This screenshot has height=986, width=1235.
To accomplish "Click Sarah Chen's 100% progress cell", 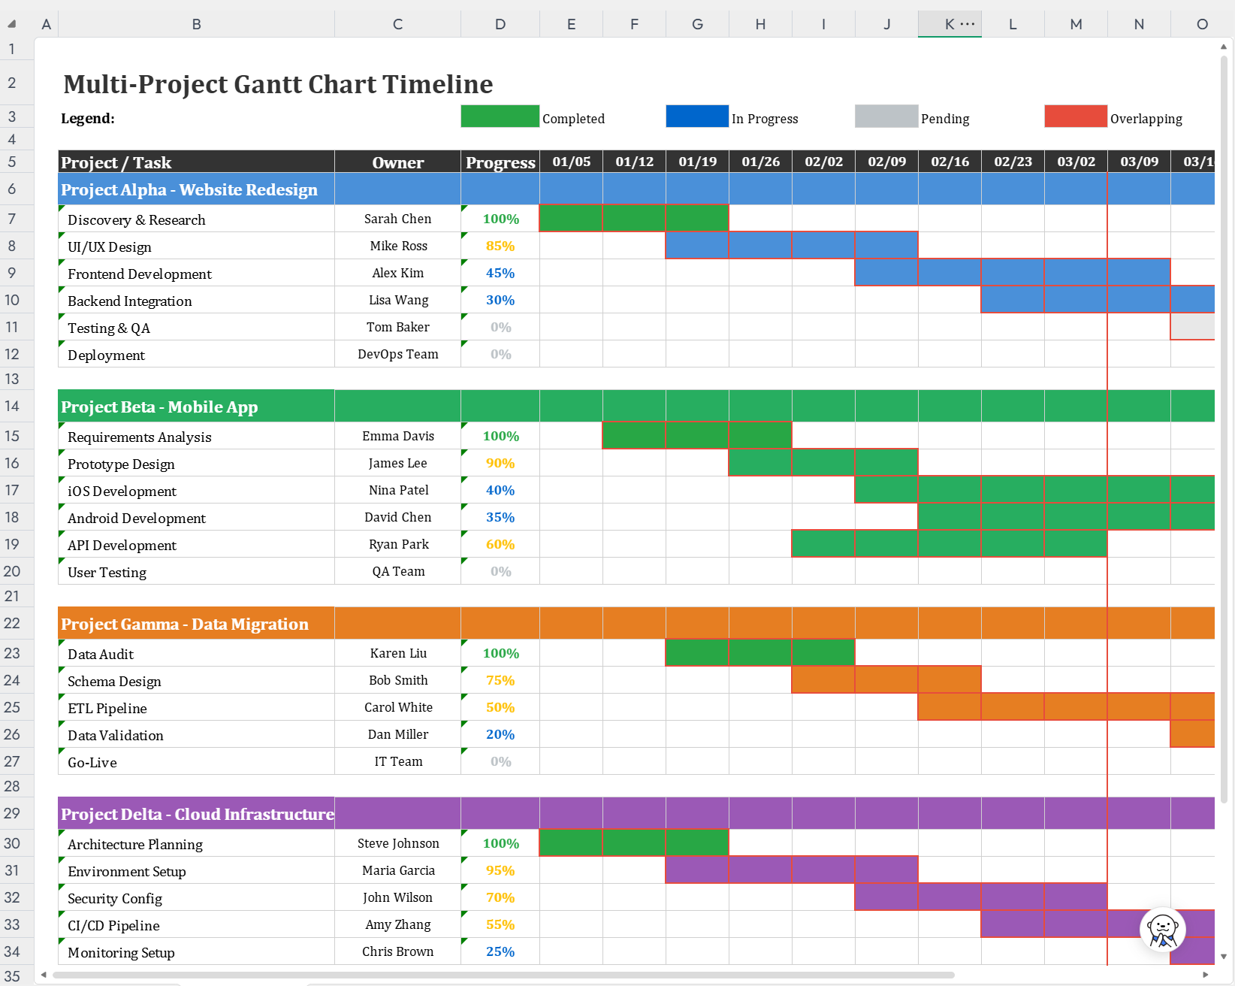I will pyautogui.click(x=500, y=219).
